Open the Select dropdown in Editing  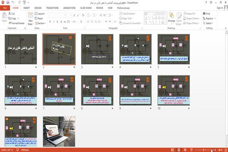[x=208, y=23]
